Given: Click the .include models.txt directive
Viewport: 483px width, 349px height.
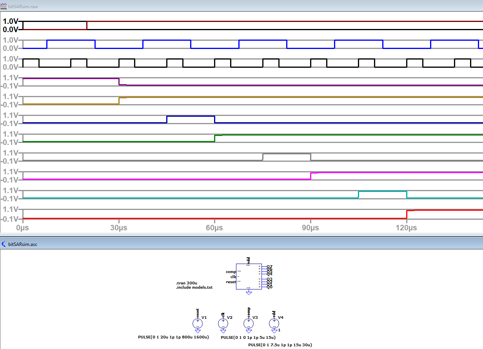Looking at the screenshot, I should tap(194, 287).
